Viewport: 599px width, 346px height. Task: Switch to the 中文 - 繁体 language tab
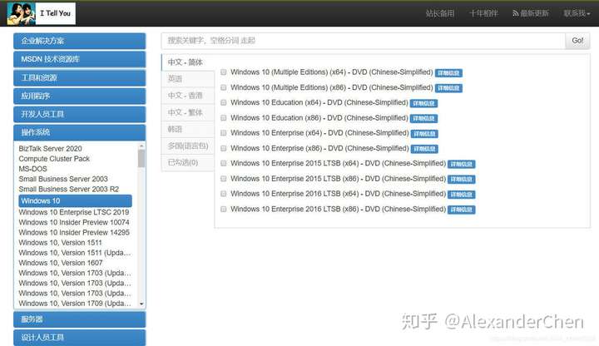click(x=188, y=112)
